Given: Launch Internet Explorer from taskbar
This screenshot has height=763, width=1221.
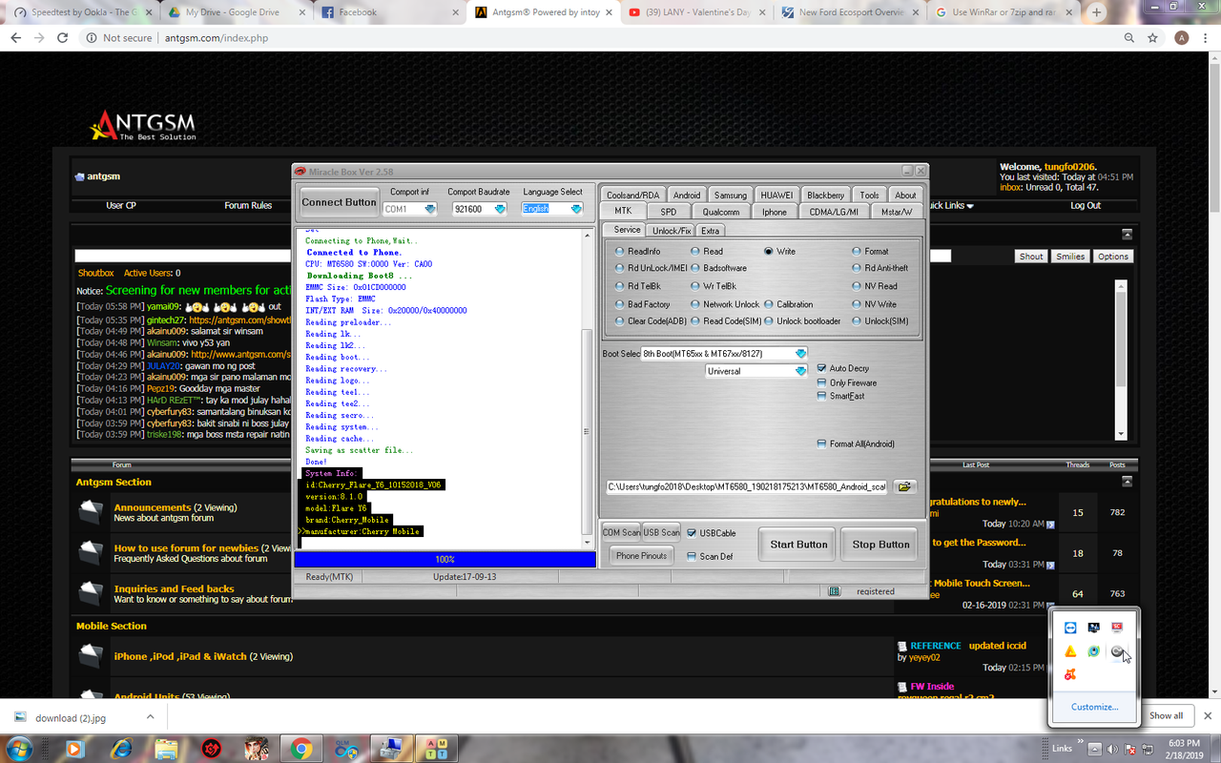Looking at the screenshot, I should click(120, 748).
